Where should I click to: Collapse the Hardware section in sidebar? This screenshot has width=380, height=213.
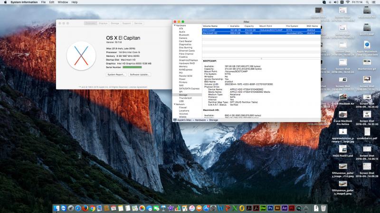tap(174, 26)
